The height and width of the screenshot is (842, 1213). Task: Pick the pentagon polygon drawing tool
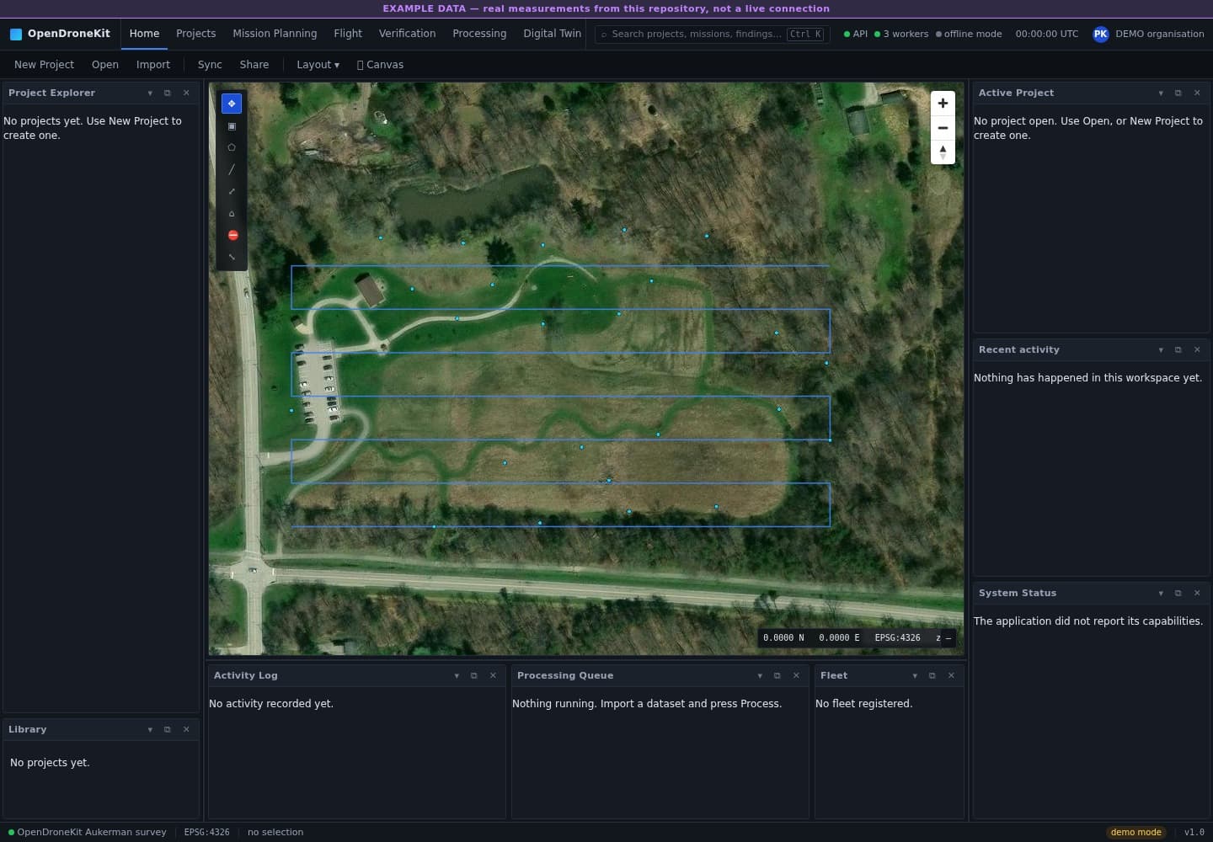(x=232, y=147)
